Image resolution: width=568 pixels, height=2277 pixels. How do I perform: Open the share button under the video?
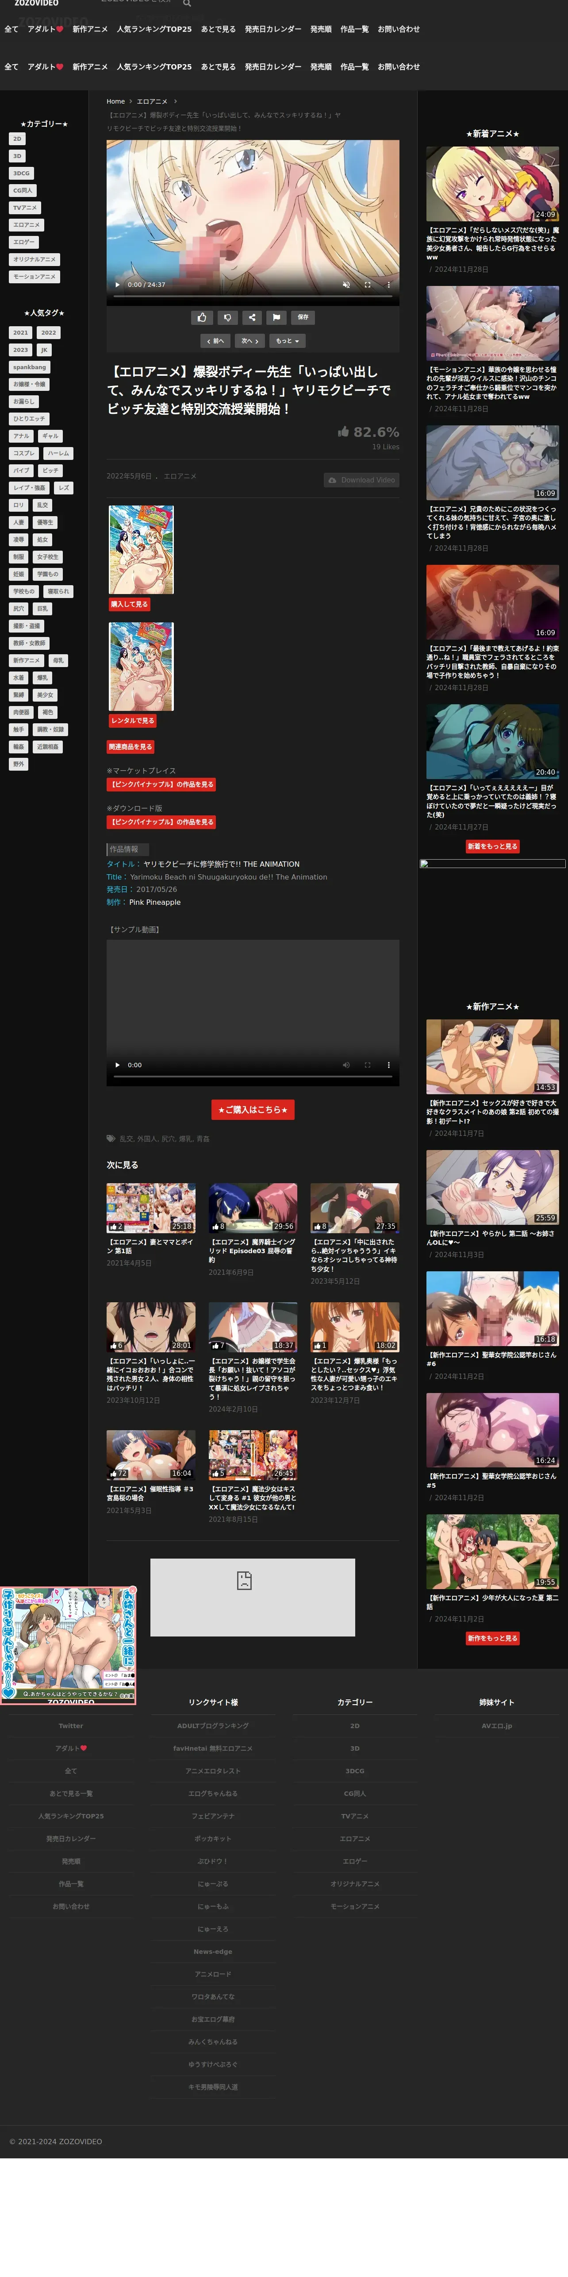point(252,317)
